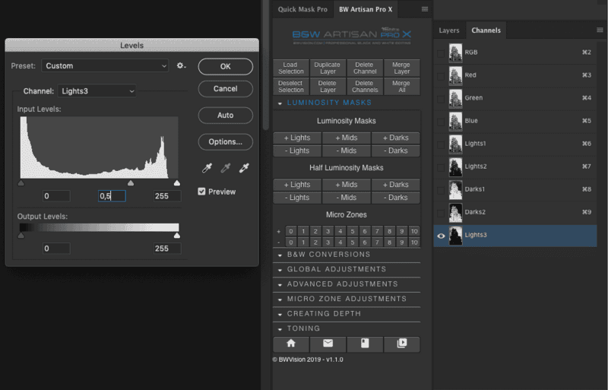Image resolution: width=608 pixels, height=390 pixels.
Task: Open the preset options gear menu
Action: [181, 66]
